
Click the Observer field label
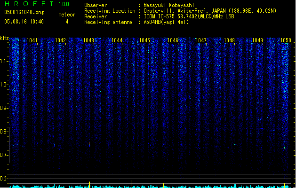[96, 5]
